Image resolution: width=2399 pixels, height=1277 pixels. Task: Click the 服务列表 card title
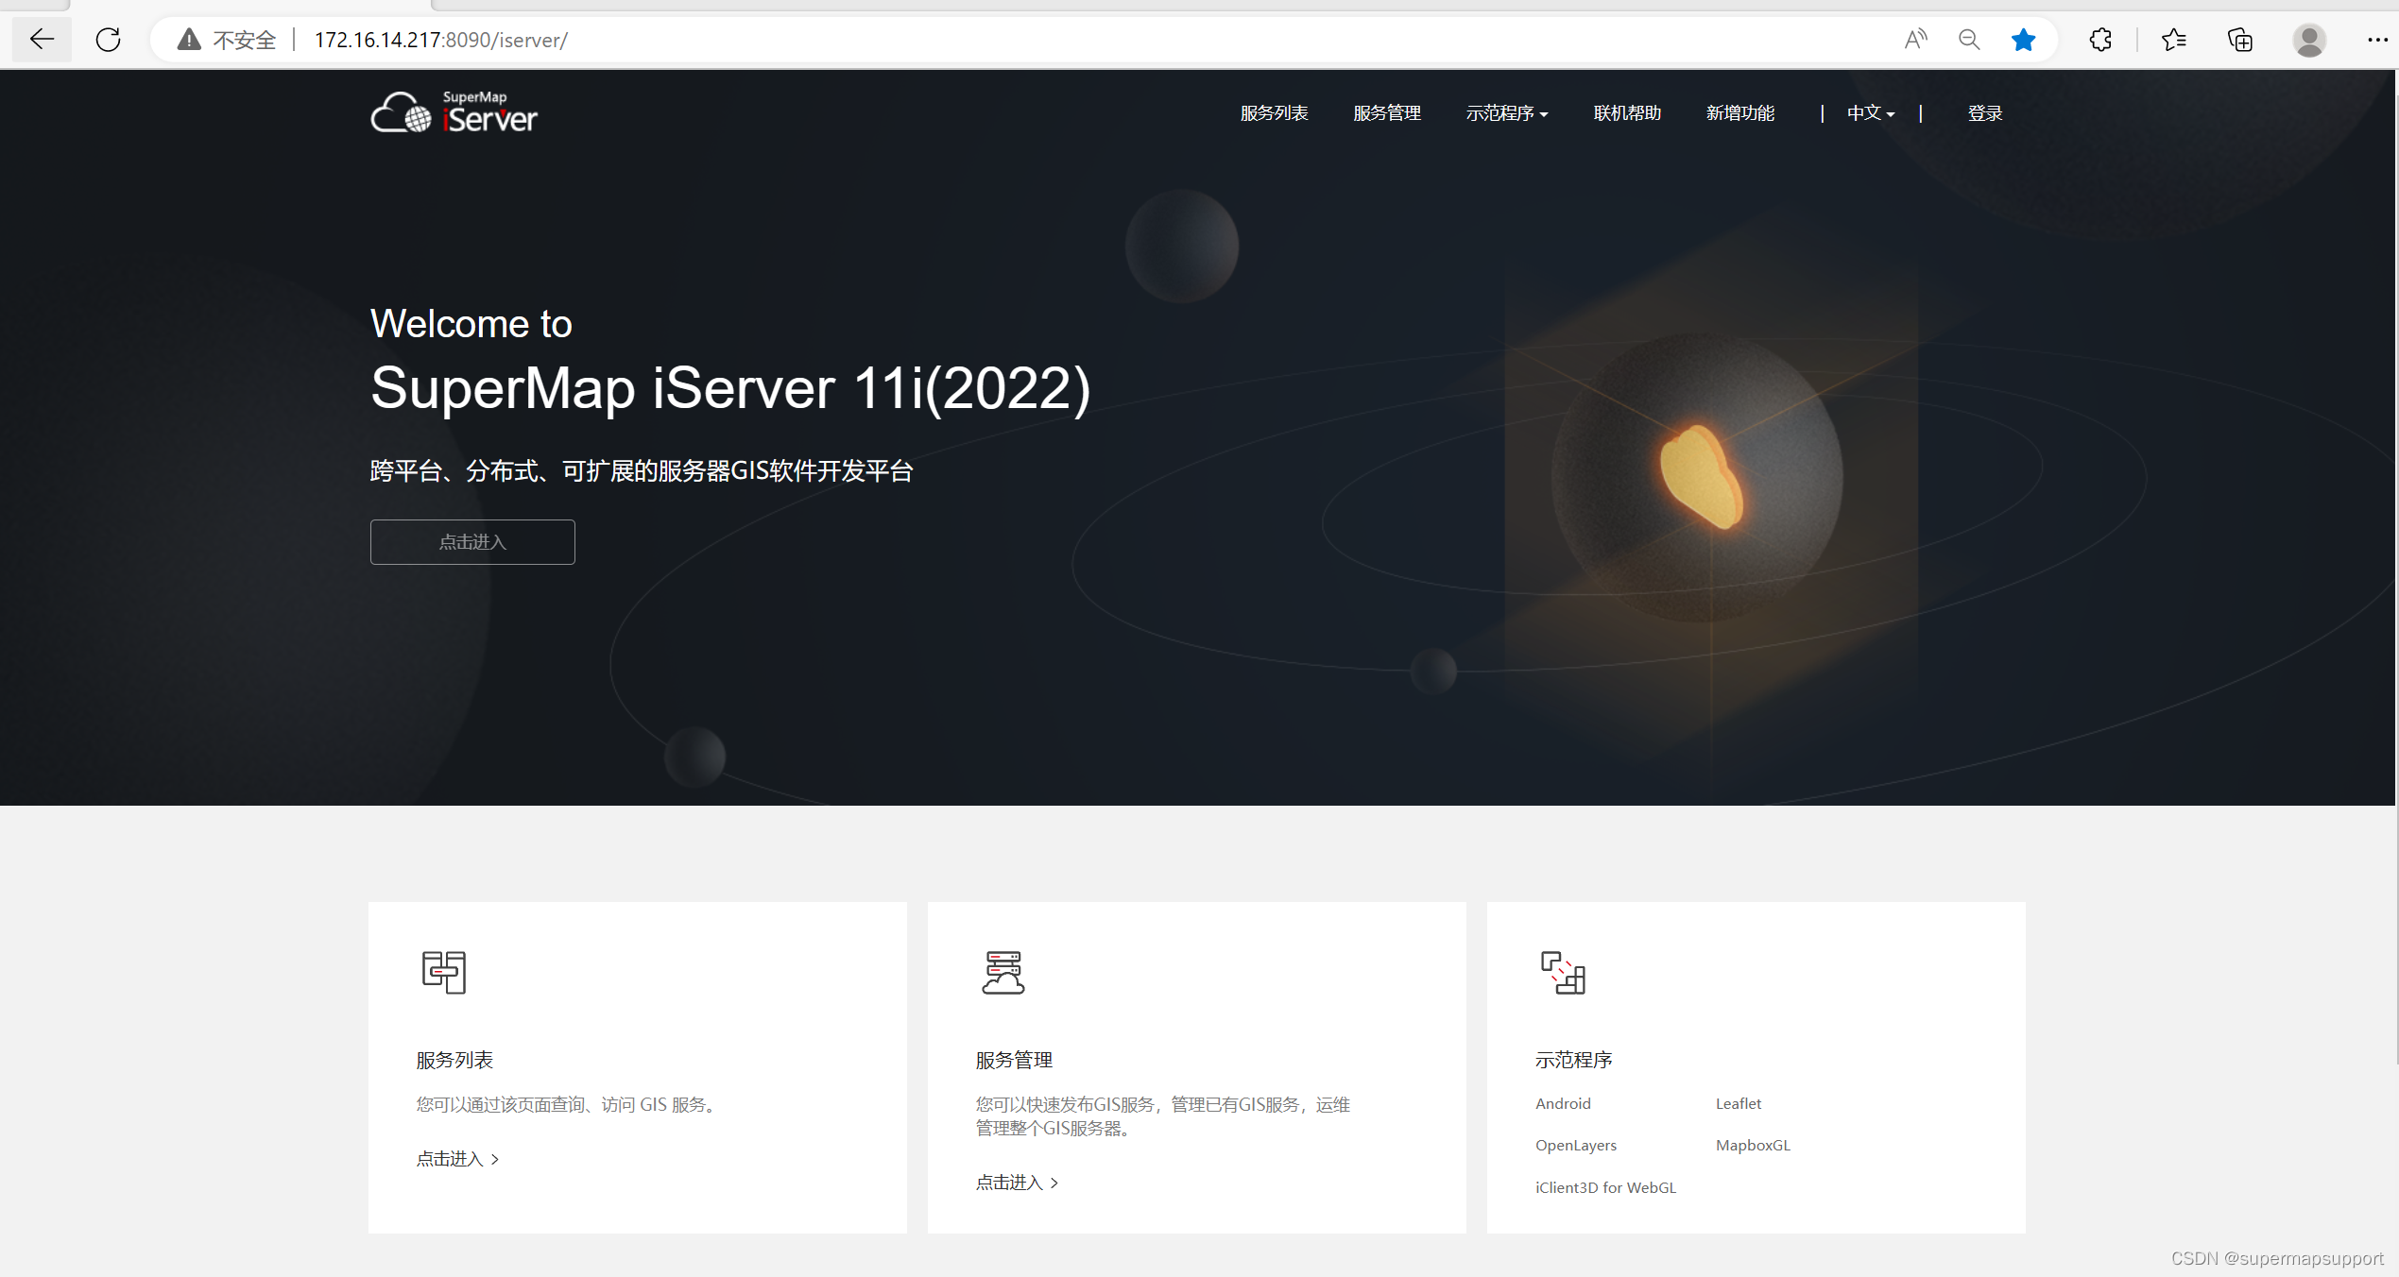point(454,1060)
